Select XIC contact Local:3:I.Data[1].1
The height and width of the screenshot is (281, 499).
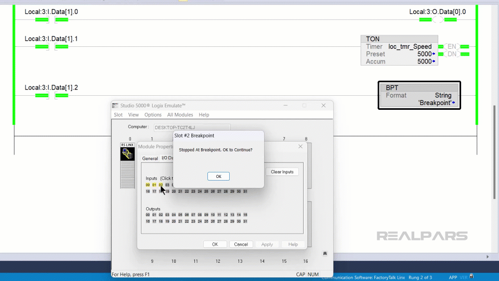click(x=51, y=47)
